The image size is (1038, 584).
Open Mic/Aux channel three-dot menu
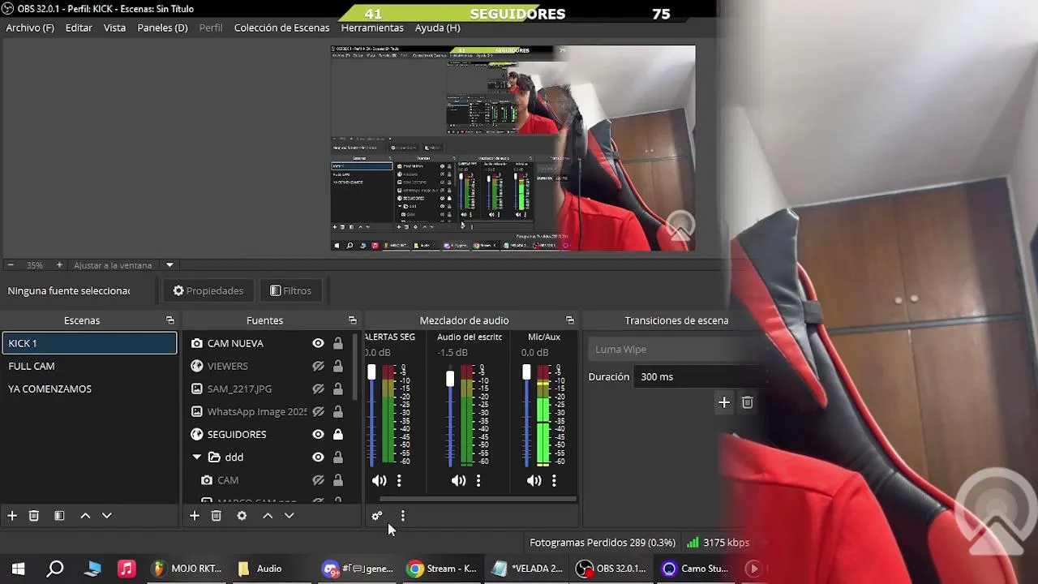[x=554, y=480]
